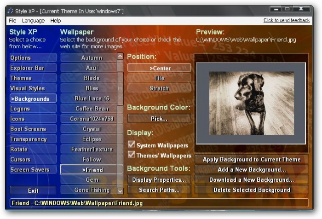
Task: Select the Gem wallpaper
Action: tap(89, 180)
